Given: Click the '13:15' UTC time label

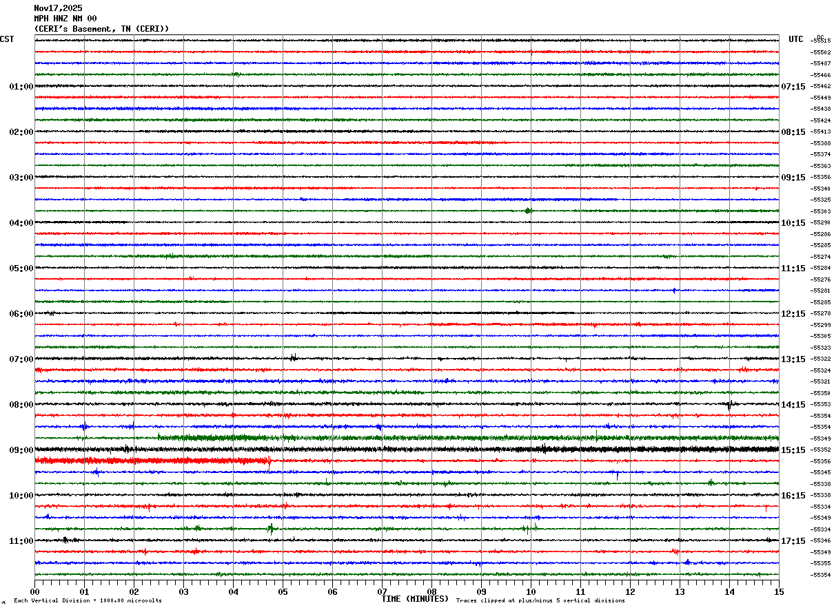Looking at the screenshot, I should (x=793, y=359).
